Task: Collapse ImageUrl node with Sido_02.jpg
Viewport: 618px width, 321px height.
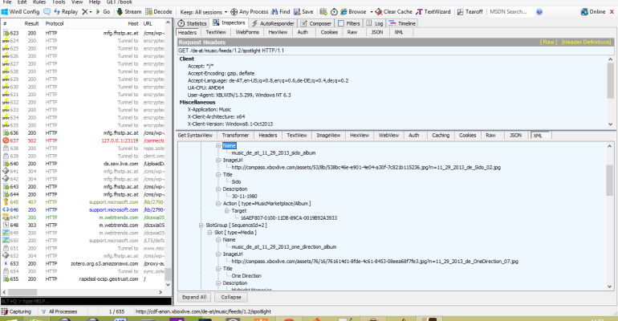Action: click(218, 160)
